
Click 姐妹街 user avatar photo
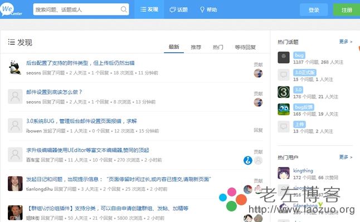(x=15, y=213)
